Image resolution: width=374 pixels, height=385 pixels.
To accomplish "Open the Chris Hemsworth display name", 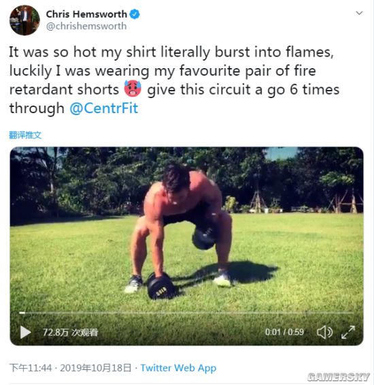I will pyautogui.click(x=86, y=14).
